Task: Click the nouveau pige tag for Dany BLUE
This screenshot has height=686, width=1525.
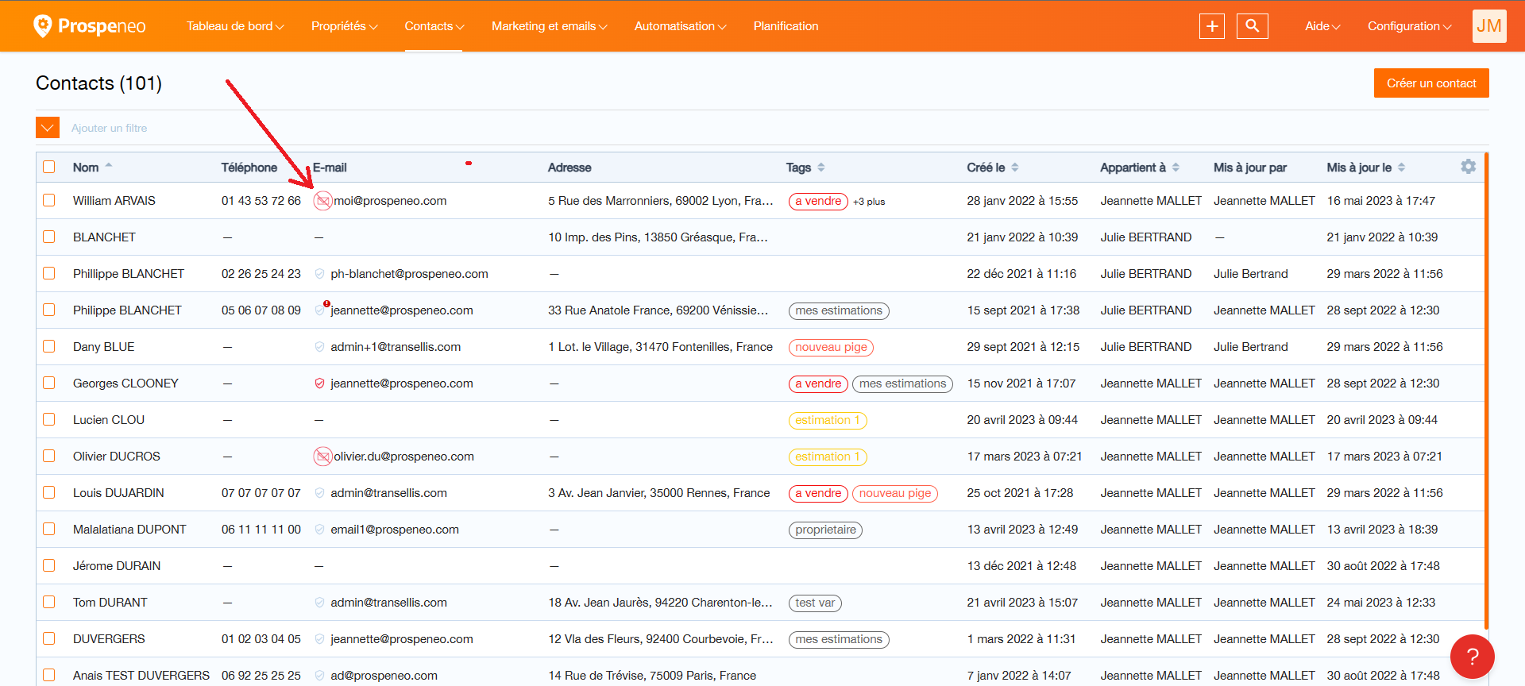Action: (831, 347)
